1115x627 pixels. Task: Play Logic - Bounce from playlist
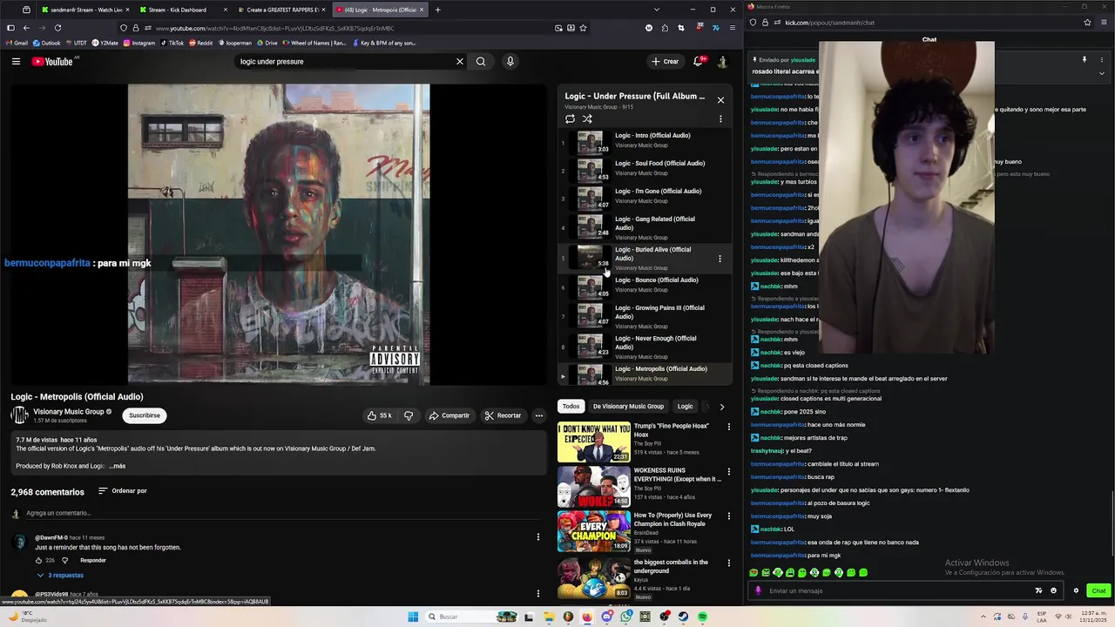tap(645, 287)
